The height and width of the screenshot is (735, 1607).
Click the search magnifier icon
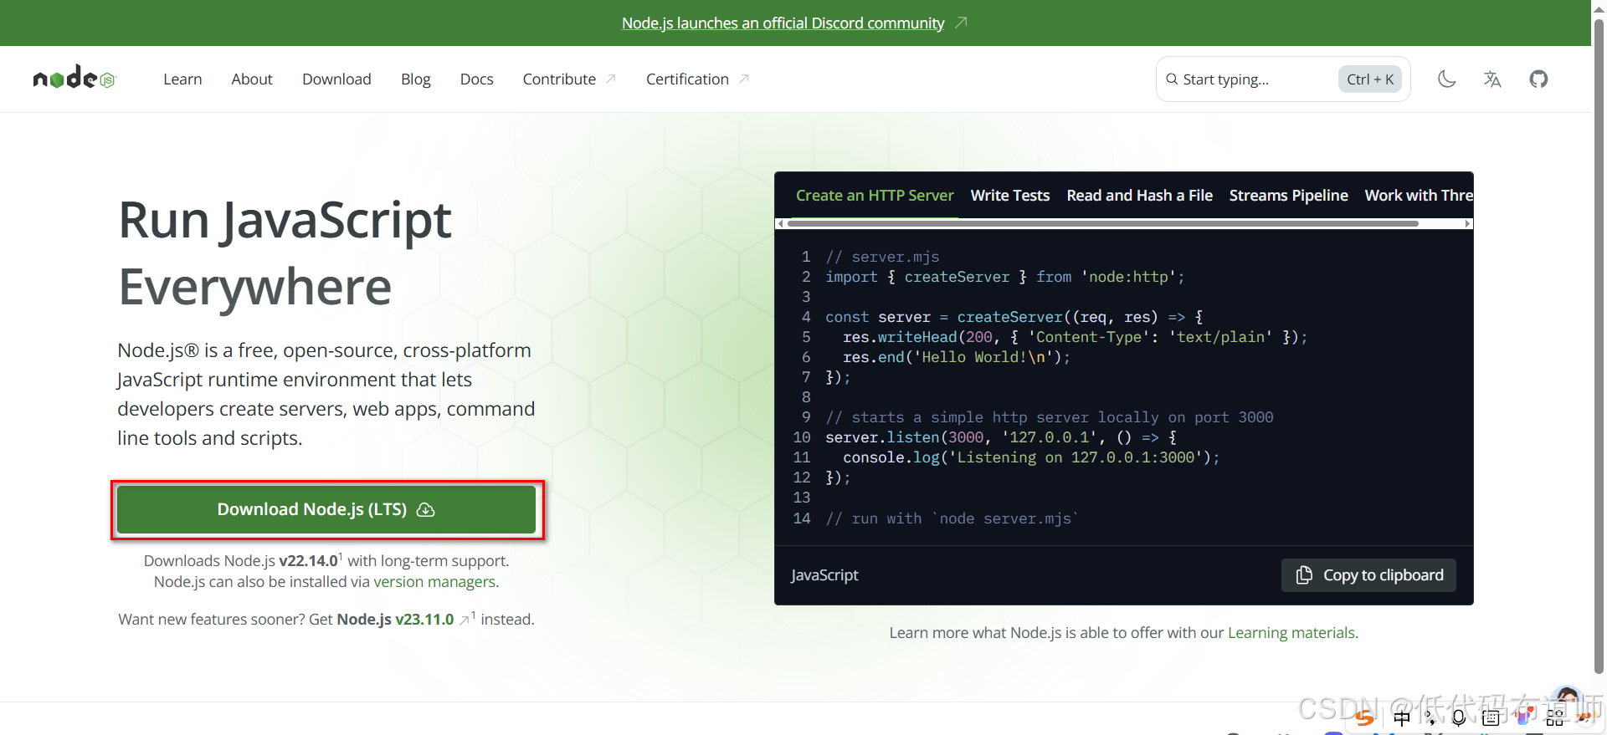(x=1172, y=79)
